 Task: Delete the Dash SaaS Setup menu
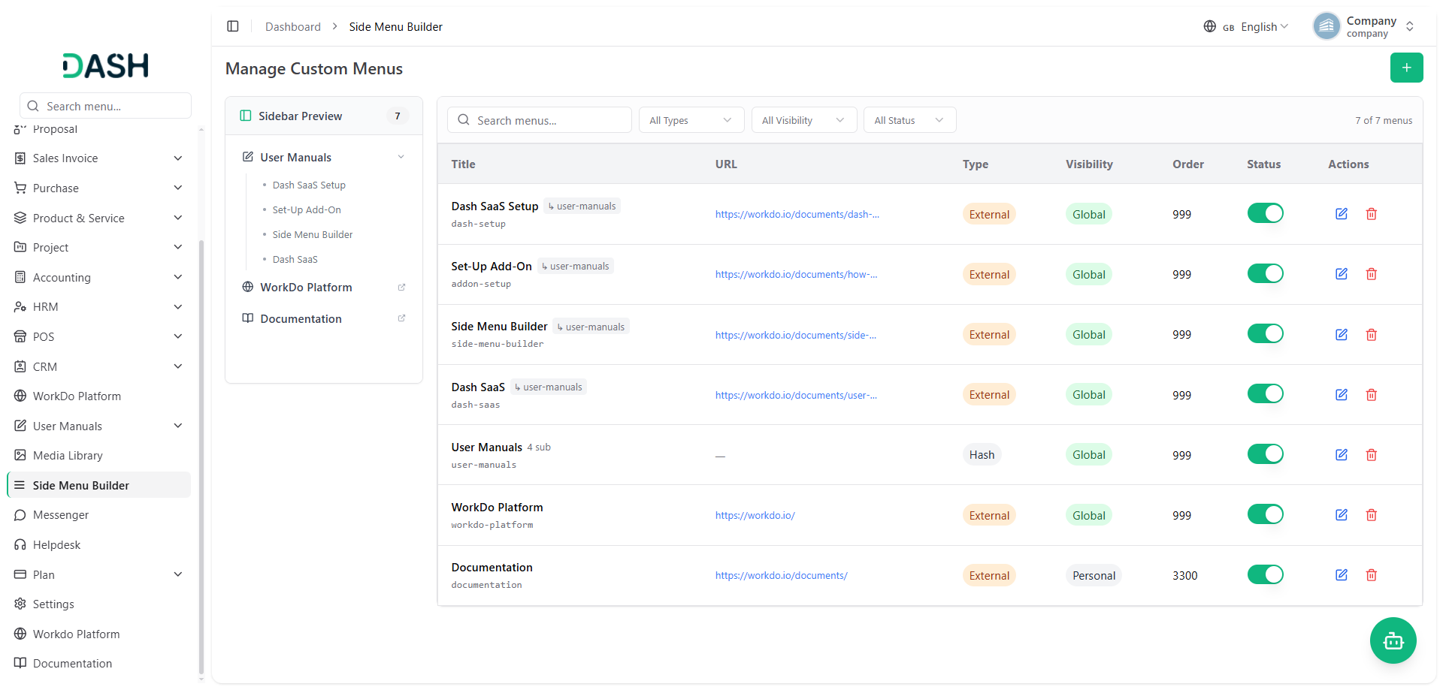pos(1371,214)
